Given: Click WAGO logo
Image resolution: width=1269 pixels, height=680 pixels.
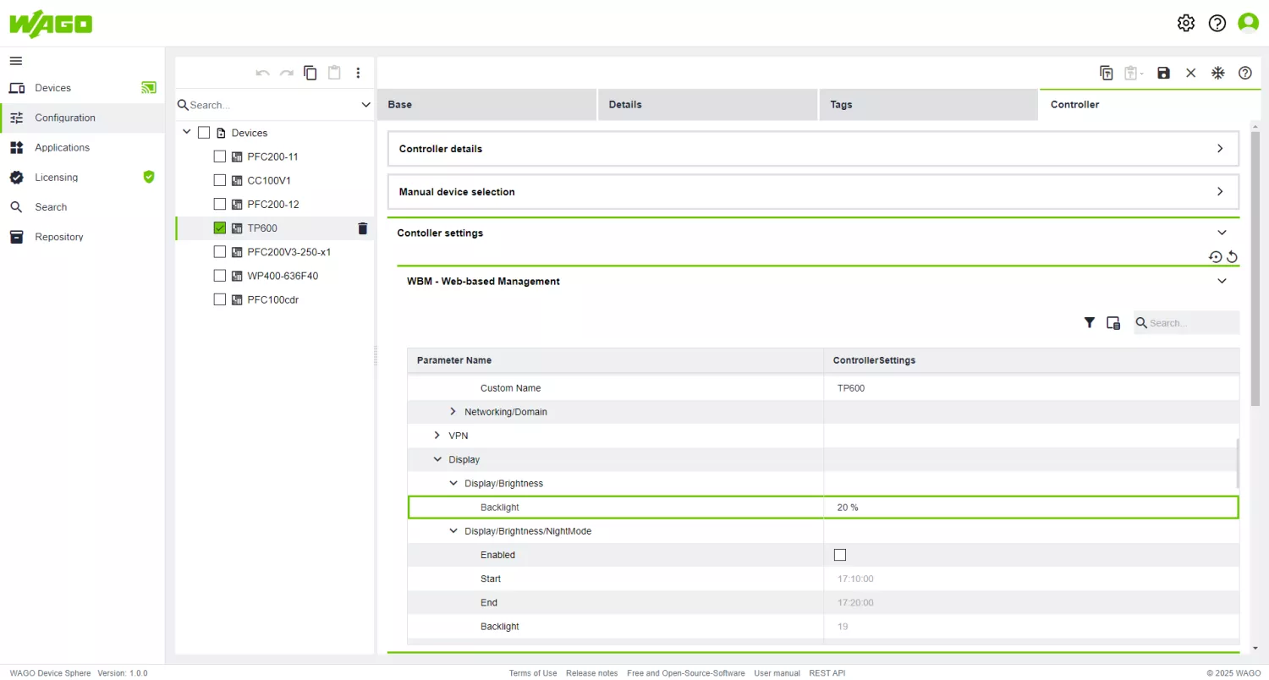Looking at the screenshot, I should (x=51, y=24).
